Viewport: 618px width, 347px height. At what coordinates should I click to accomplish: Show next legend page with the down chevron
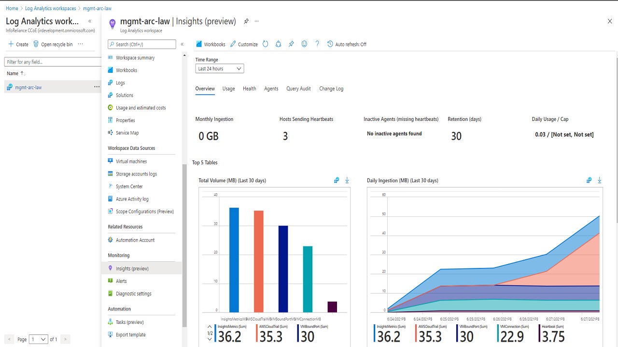tap(210, 339)
